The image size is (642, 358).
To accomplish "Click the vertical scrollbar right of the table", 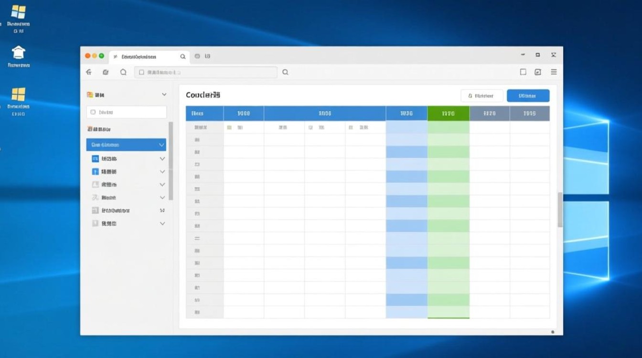I will click(x=560, y=210).
